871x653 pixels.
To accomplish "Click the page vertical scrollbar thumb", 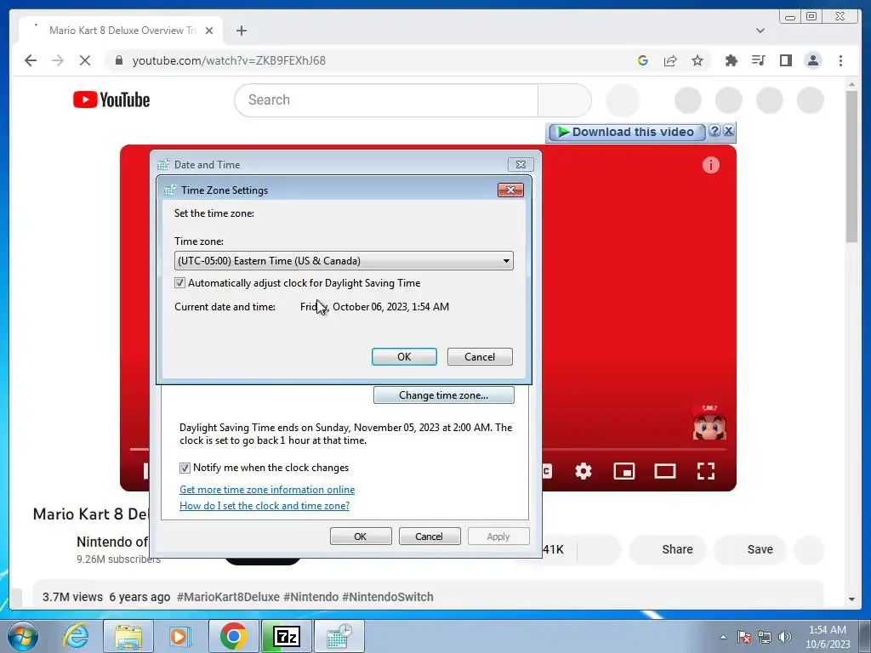I will (851, 167).
